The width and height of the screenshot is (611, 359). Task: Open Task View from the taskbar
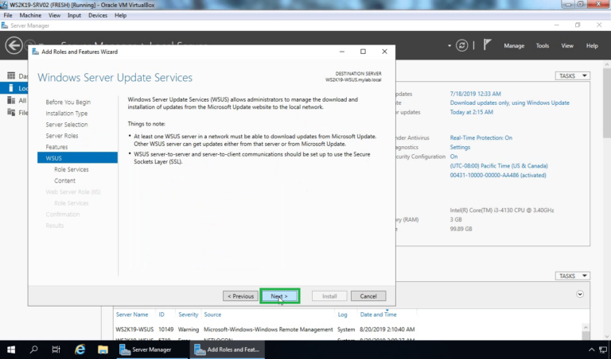click(56, 349)
